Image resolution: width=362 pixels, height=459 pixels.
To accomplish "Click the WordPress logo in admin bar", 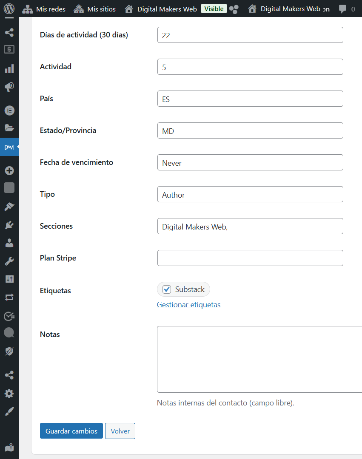I will pyautogui.click(x=9, y=8).
